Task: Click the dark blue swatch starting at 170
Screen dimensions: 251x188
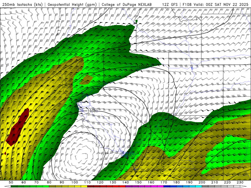Action: pyautogui.click(x=167, y=186)
